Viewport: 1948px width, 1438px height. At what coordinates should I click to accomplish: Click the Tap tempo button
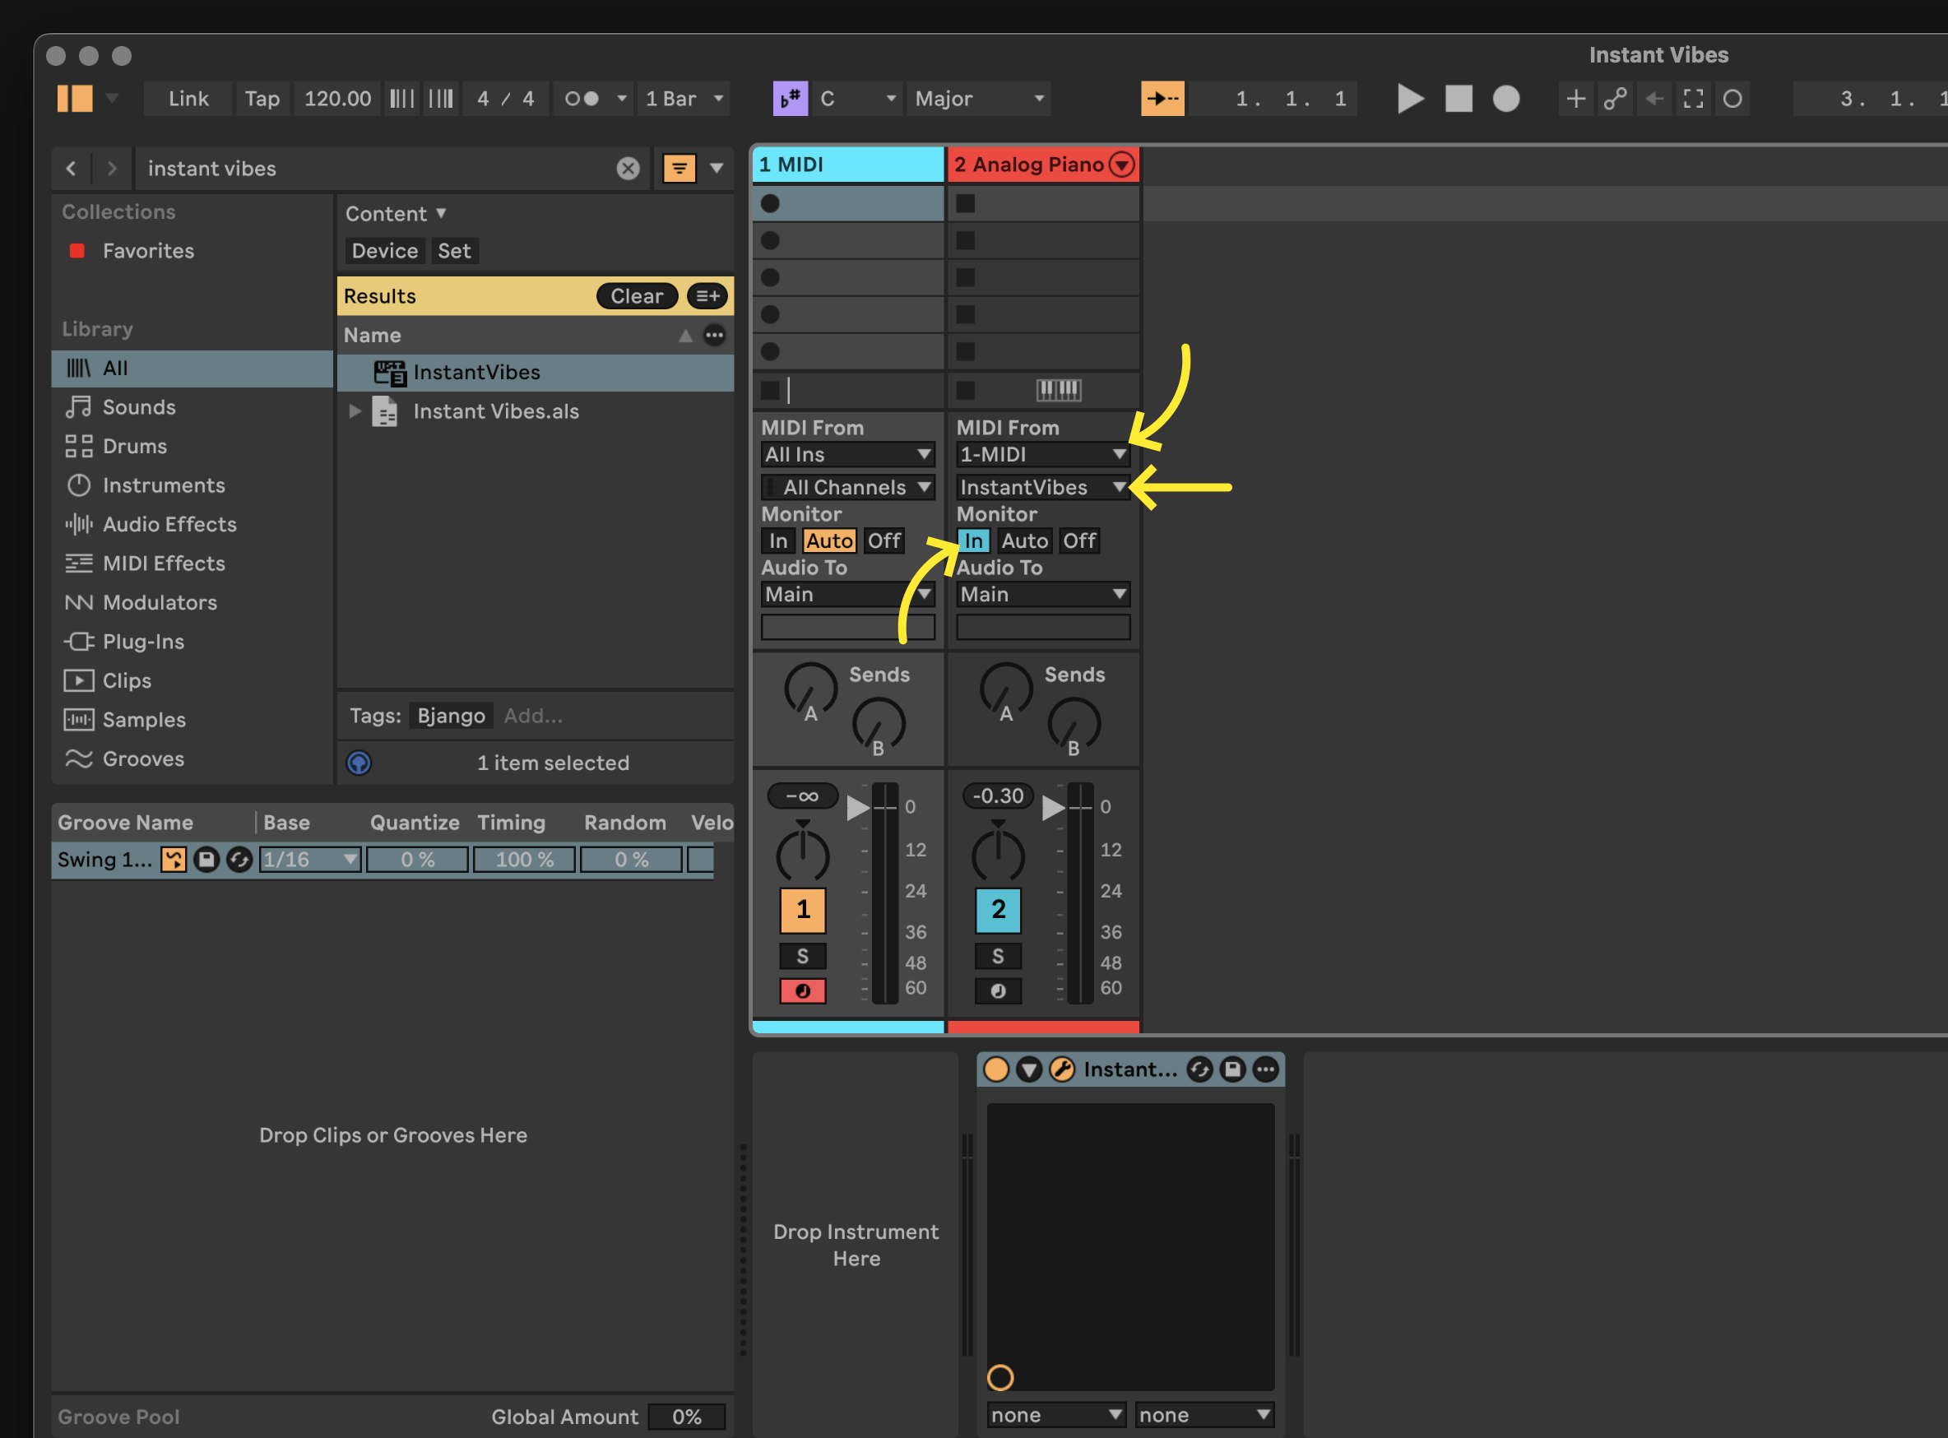click(262, 99)
